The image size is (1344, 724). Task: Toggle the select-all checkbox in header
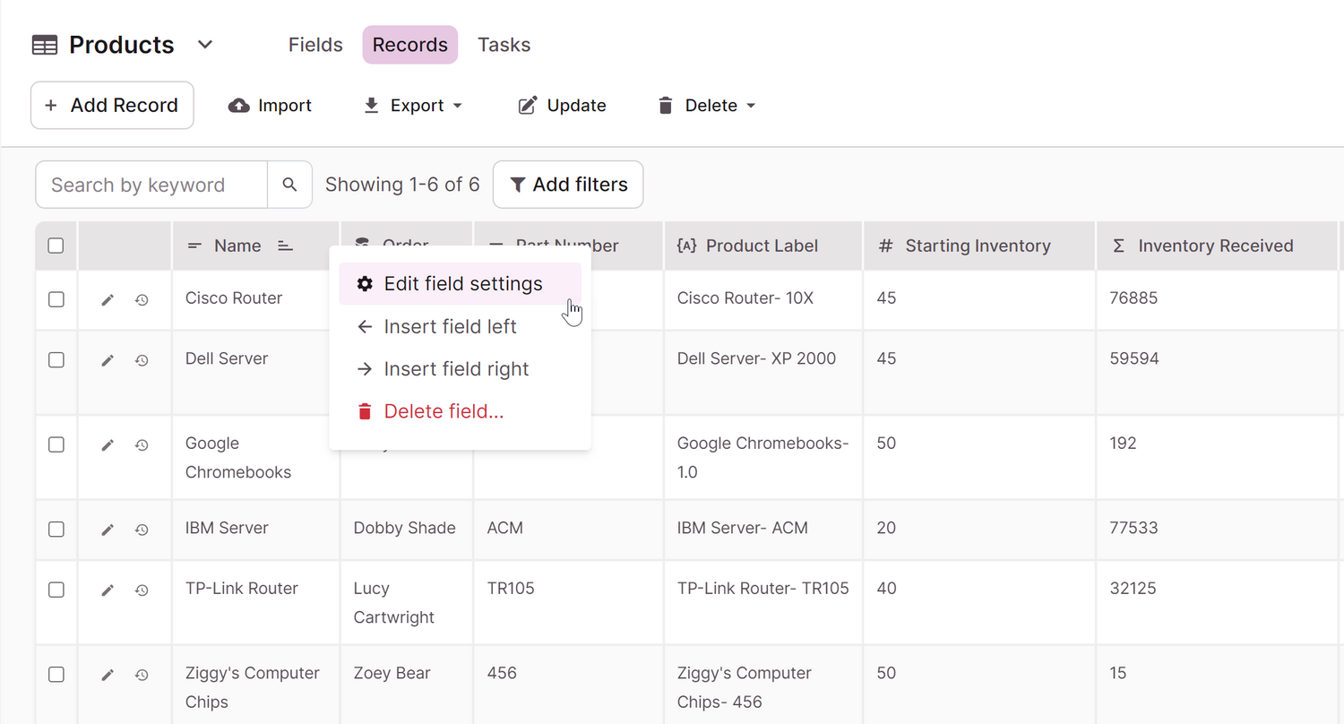[56, 246]
